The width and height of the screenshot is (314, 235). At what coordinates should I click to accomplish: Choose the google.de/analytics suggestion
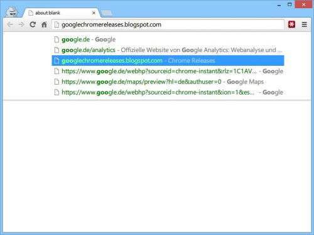168,50
